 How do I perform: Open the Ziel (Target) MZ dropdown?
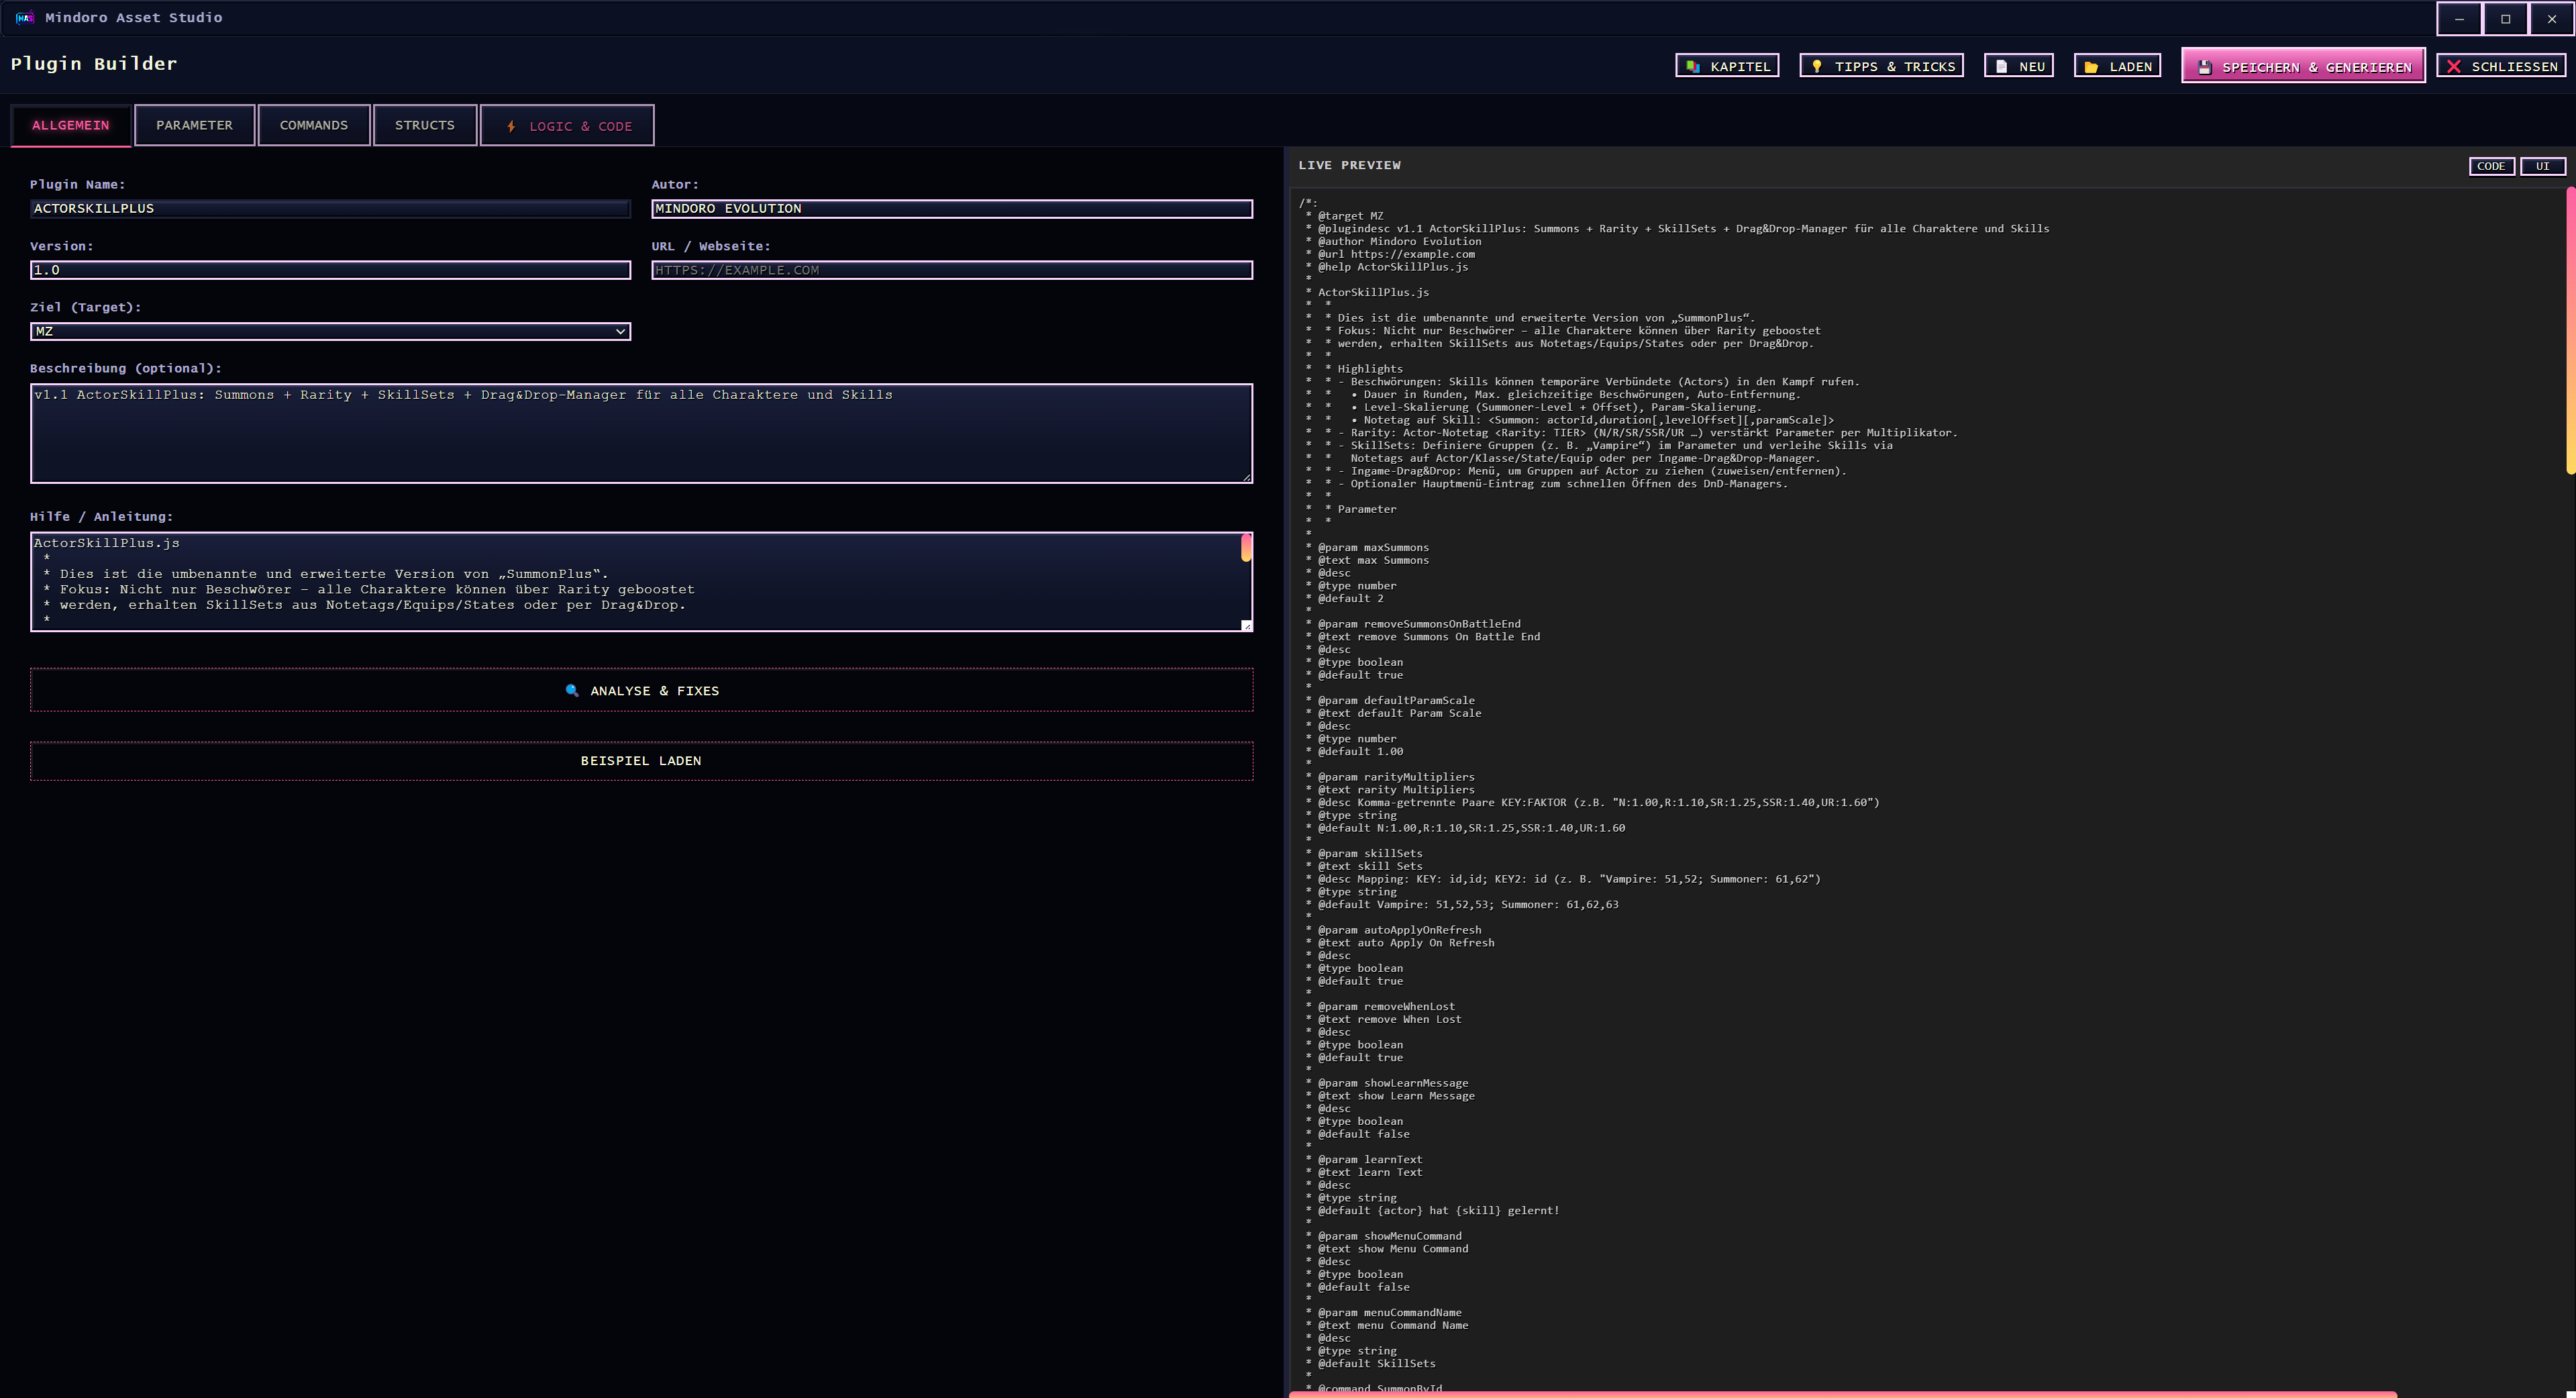(x=330, y=331)
